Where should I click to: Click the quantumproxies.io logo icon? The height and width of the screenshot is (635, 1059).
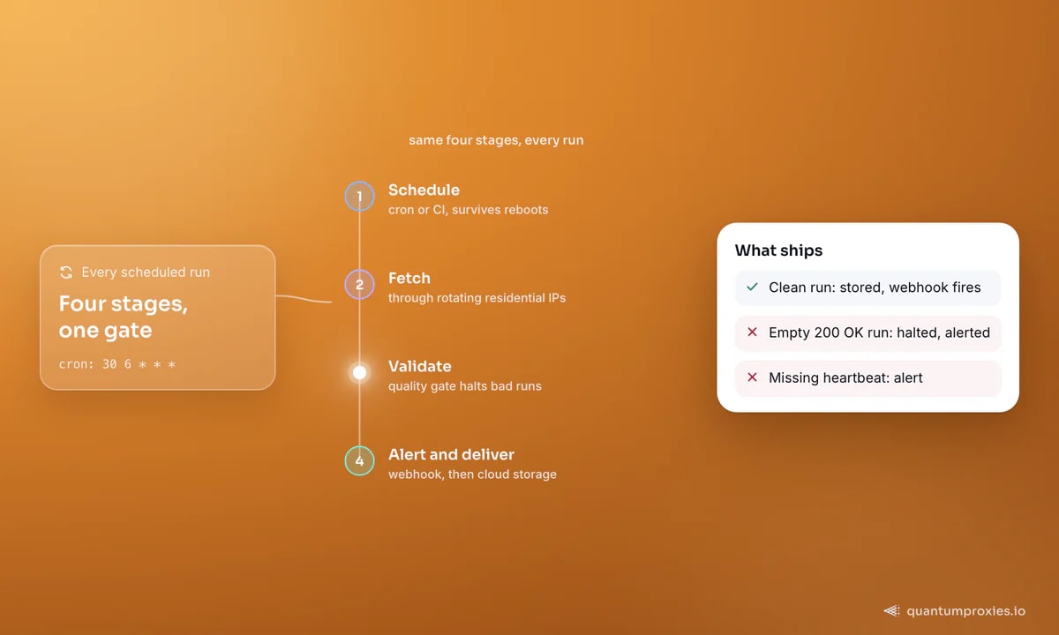[x=892, y=610]
